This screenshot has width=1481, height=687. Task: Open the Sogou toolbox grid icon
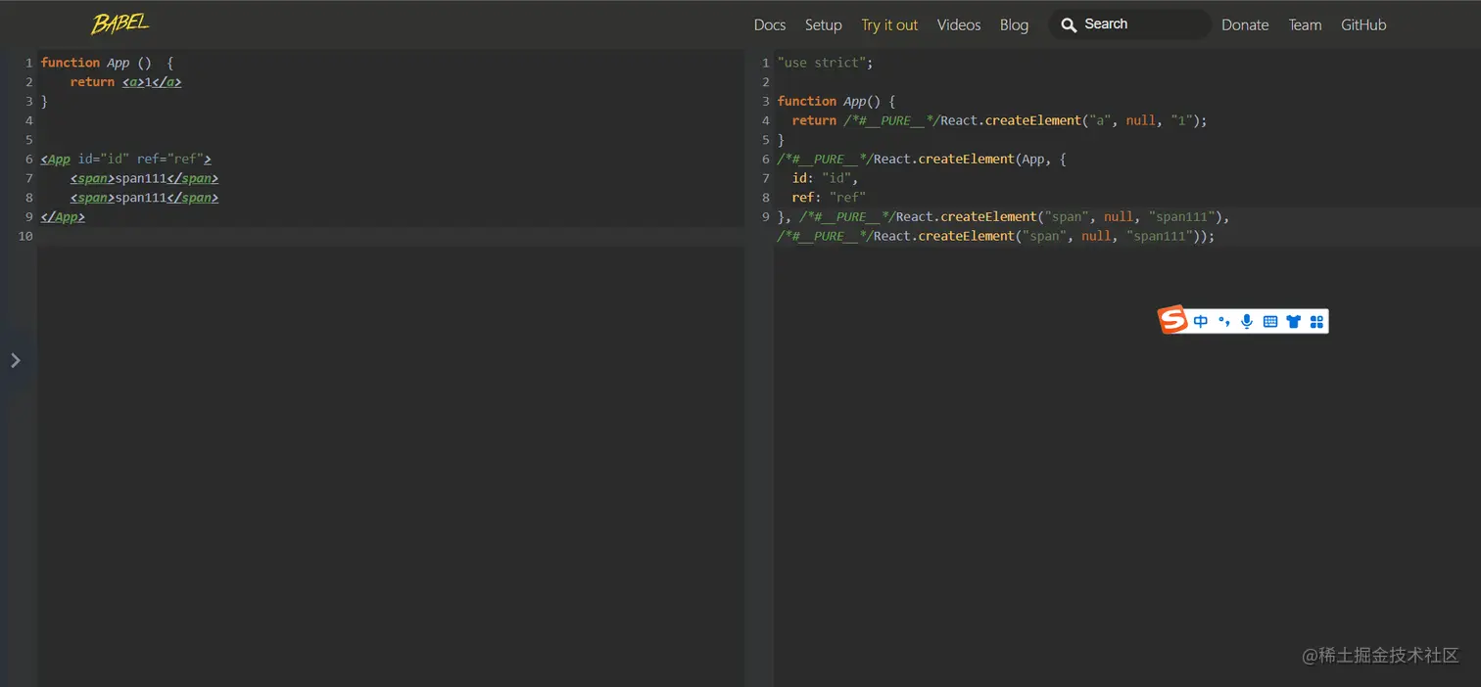tap(1316, 321)
